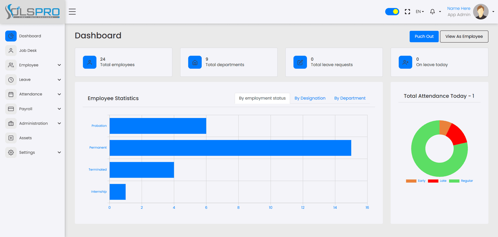
Task: Select the Job Desk sidebar icon
Action: click(11, 50)
